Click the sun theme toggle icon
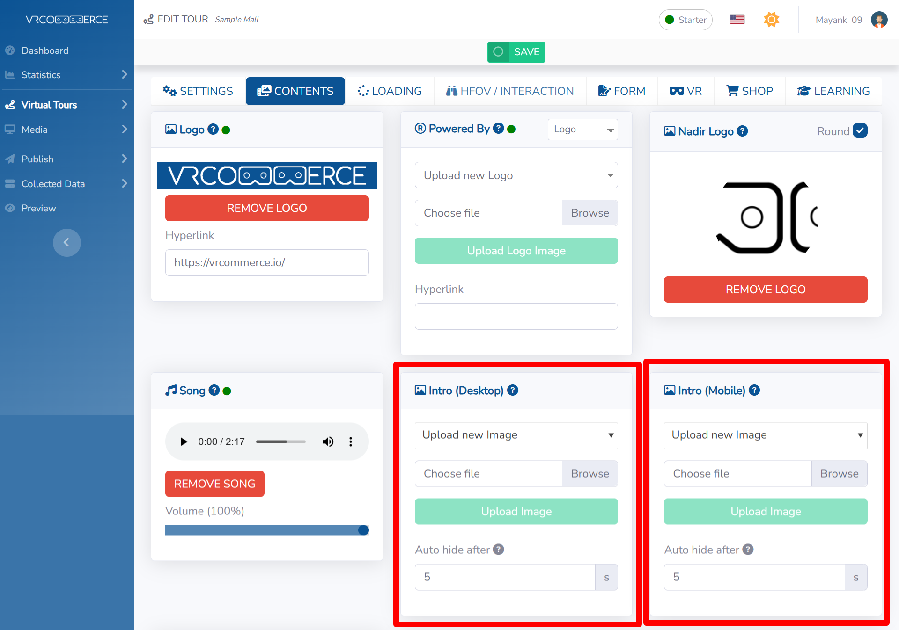 click(771, 20)
